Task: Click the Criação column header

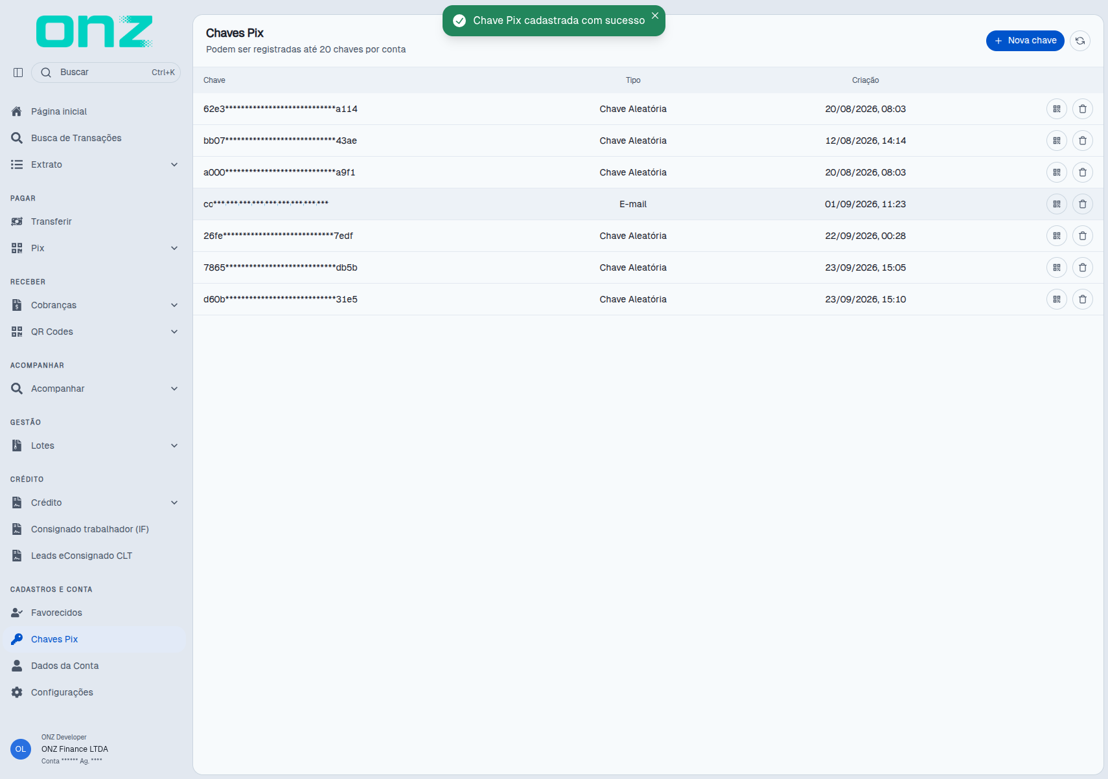Action: 866,80
